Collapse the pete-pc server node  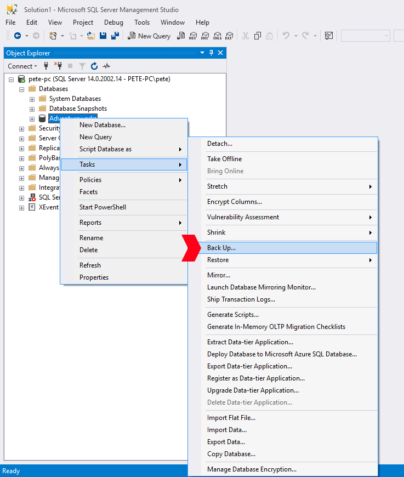click(x=12, y=79)
